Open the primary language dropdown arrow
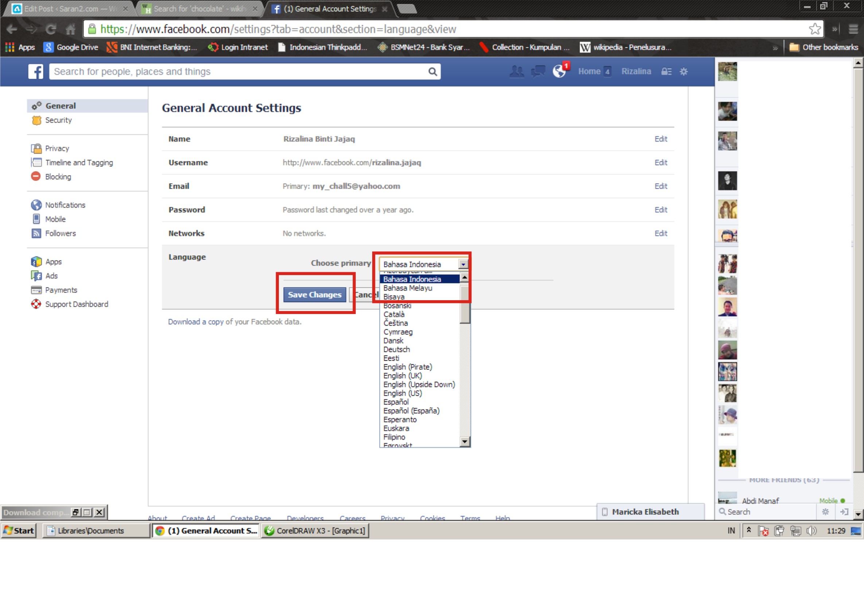864x592 pixels. 463,264
